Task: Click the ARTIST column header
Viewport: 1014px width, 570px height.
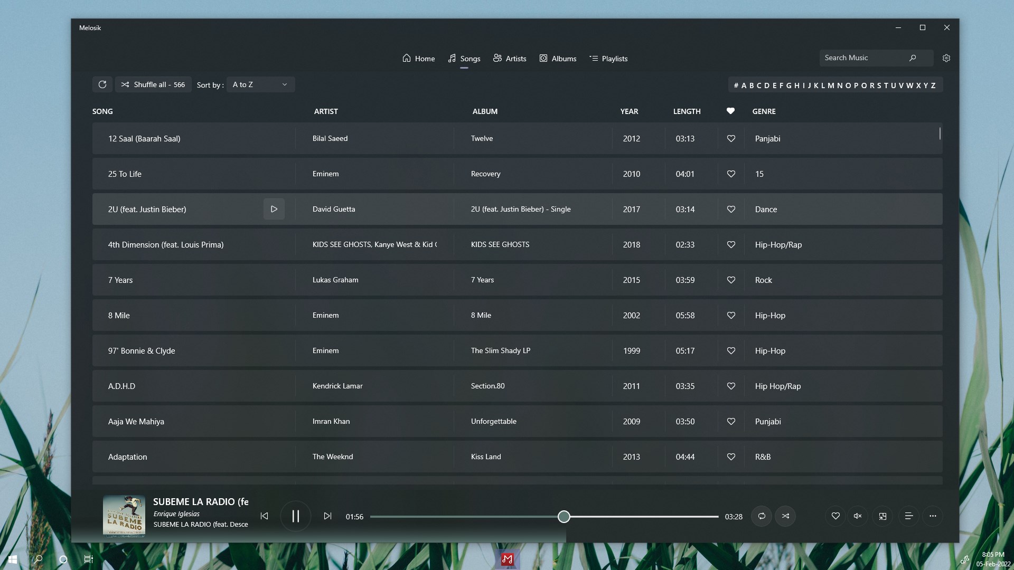Action: [326, 111]
